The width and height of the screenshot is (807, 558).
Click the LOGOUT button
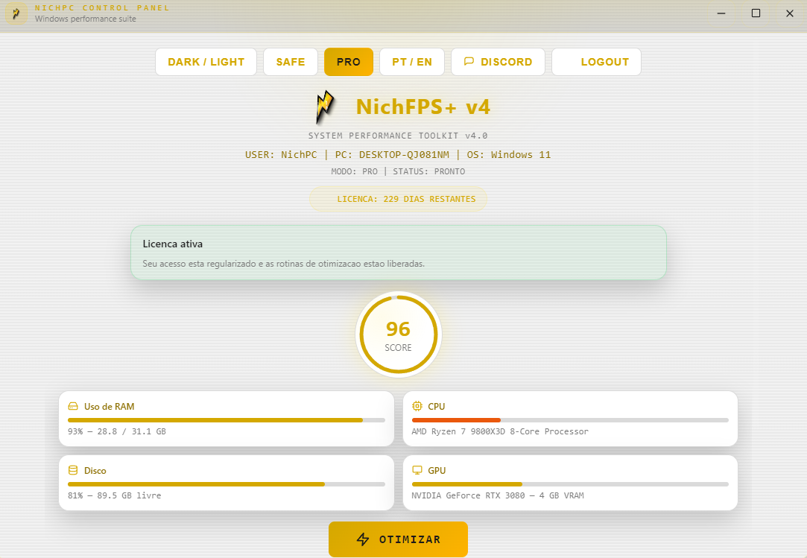click(x=596, y=62)
